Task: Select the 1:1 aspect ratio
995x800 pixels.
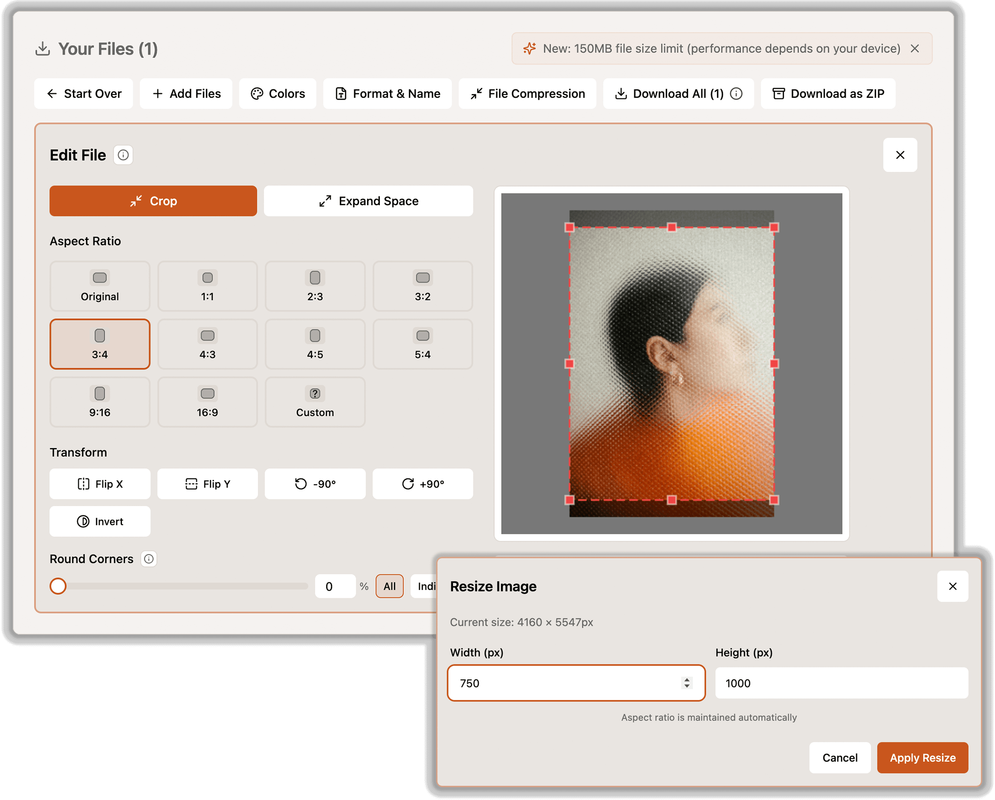Action: (x=207, y=286)
